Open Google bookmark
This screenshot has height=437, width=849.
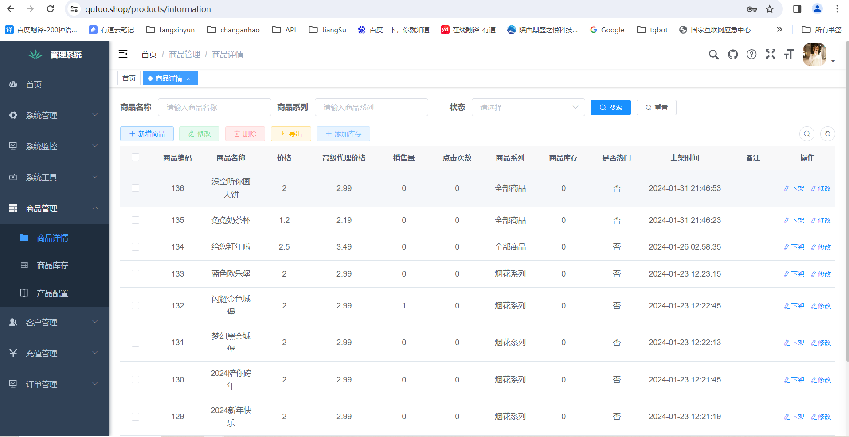coord(607,30)
